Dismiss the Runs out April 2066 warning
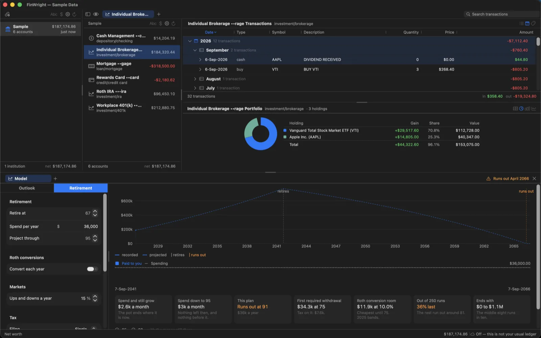This screenshot has width=541, height=338. (534, 178)
